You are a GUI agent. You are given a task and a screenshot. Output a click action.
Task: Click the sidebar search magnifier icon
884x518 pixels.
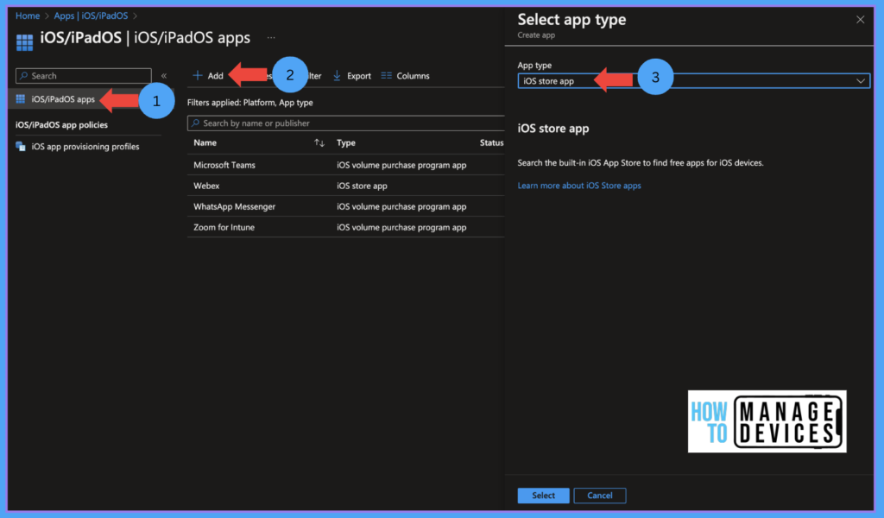click(x=23, y=75)
